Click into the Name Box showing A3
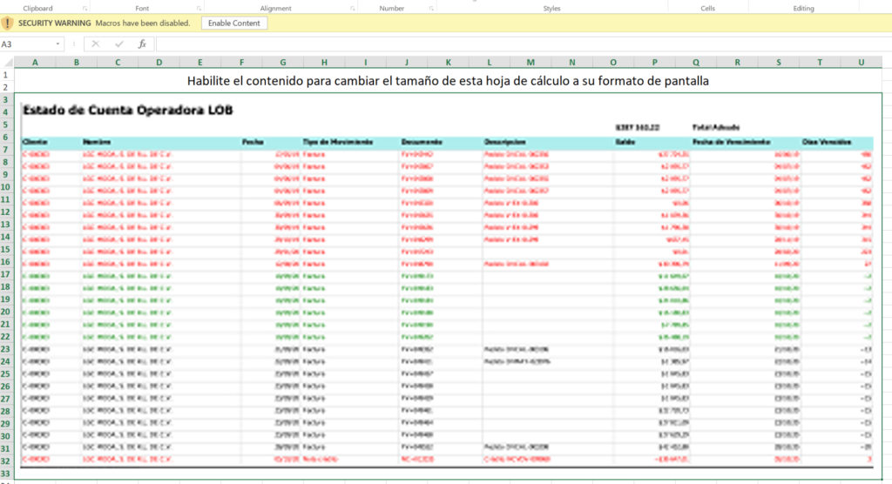Screen dimensions: 892x484 pos(27,44)
